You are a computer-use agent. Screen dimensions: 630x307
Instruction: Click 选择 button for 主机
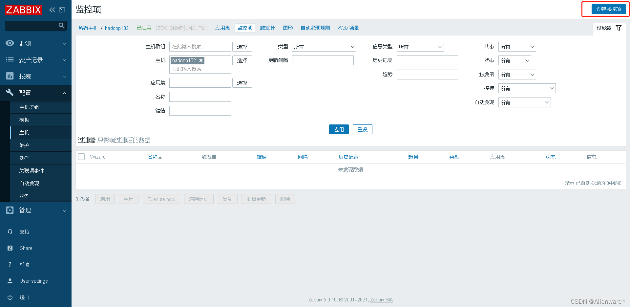click(x=242, y=60)
